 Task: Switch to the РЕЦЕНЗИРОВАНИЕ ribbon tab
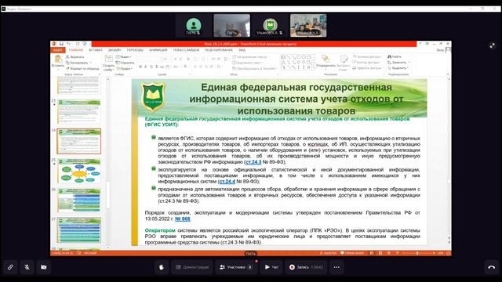pos(219,50)
